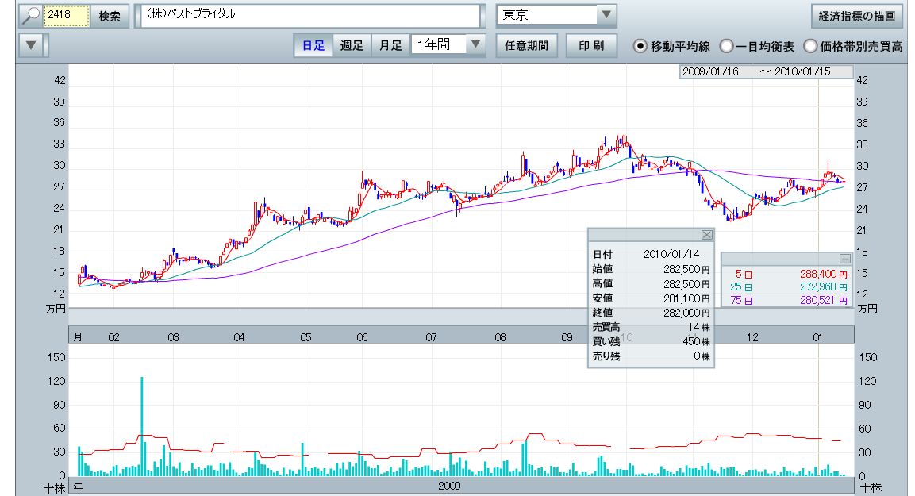Click the company name field (株)ベストブライダル
Viewport: 915px width, 496px height.
(309, 16)
